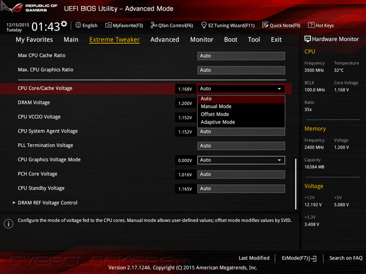Open the Monitor tab
366x274 pixels.
pos(202,40)
